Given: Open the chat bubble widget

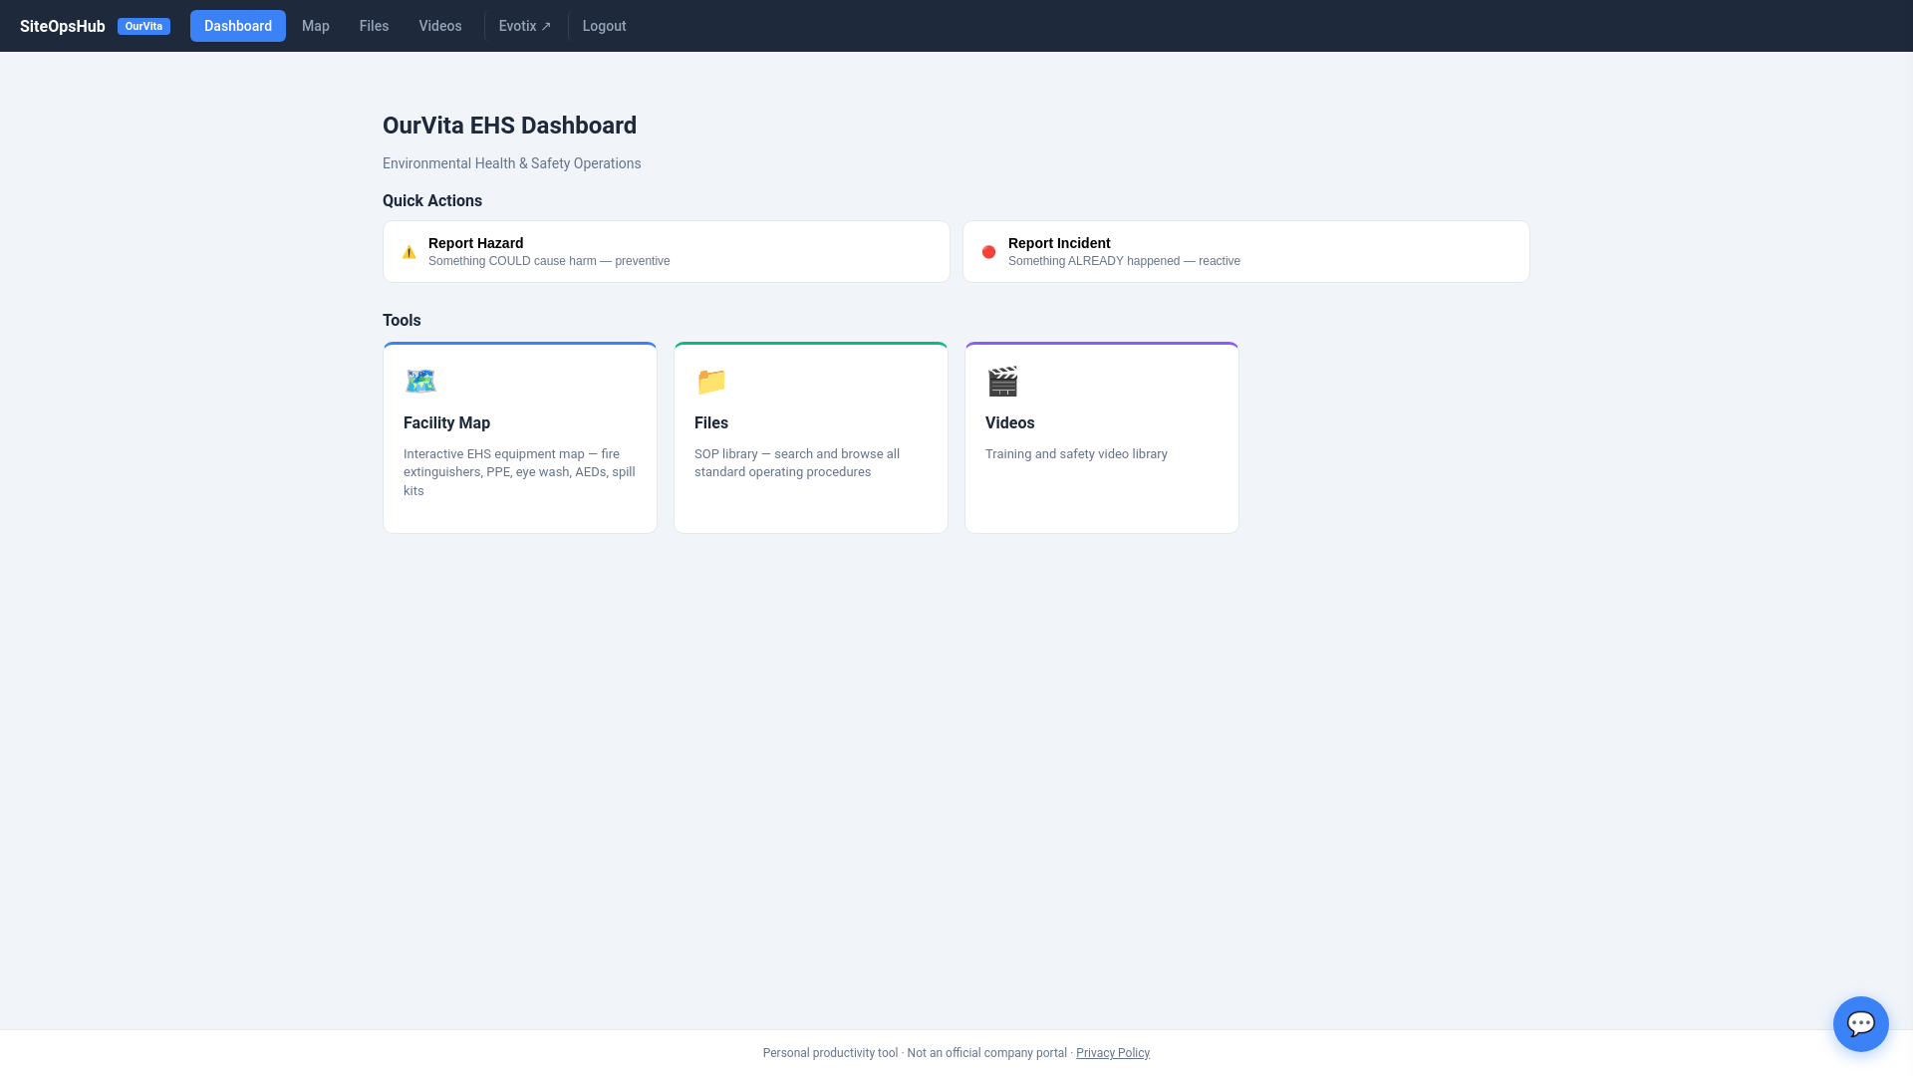Looking at the screenshot, I should 1860,1023.
